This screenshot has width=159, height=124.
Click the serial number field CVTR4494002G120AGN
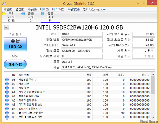[82, 40]
